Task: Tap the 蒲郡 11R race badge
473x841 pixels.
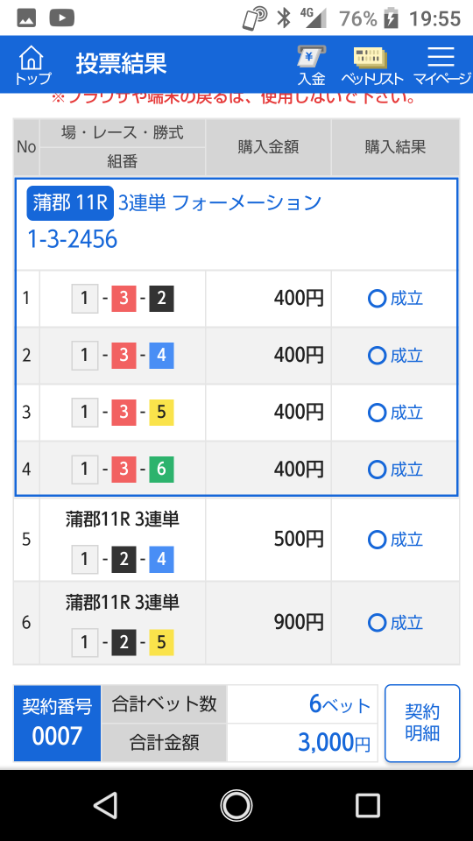Action: [70, 202]
